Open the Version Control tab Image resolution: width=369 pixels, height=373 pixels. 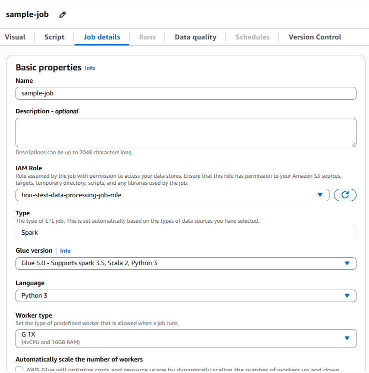coord(314,37)
